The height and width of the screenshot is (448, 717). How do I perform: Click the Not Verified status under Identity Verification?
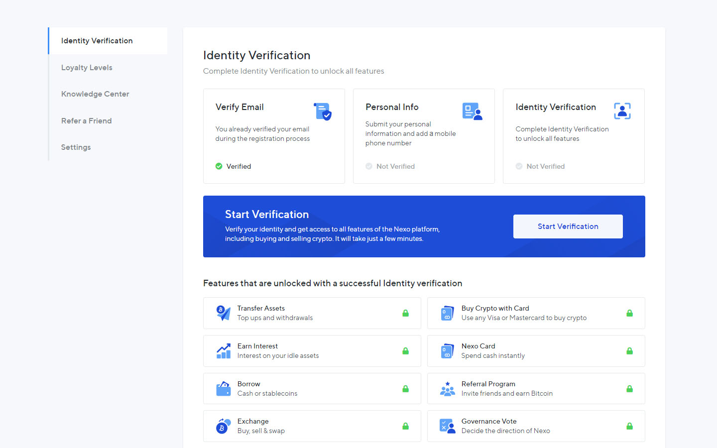coord(540,166)
